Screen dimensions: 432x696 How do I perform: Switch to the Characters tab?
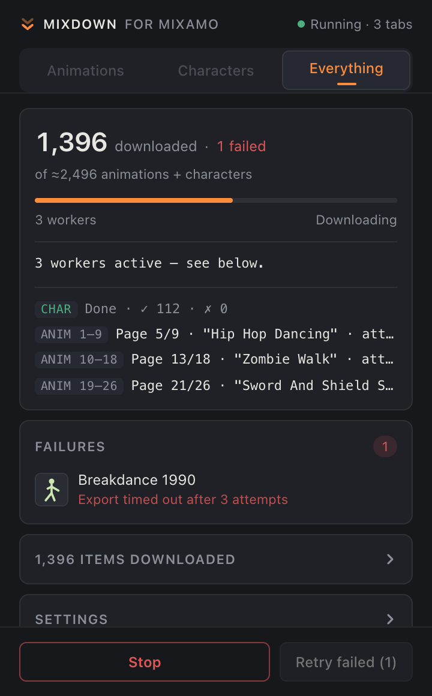[x=216, y=71]
